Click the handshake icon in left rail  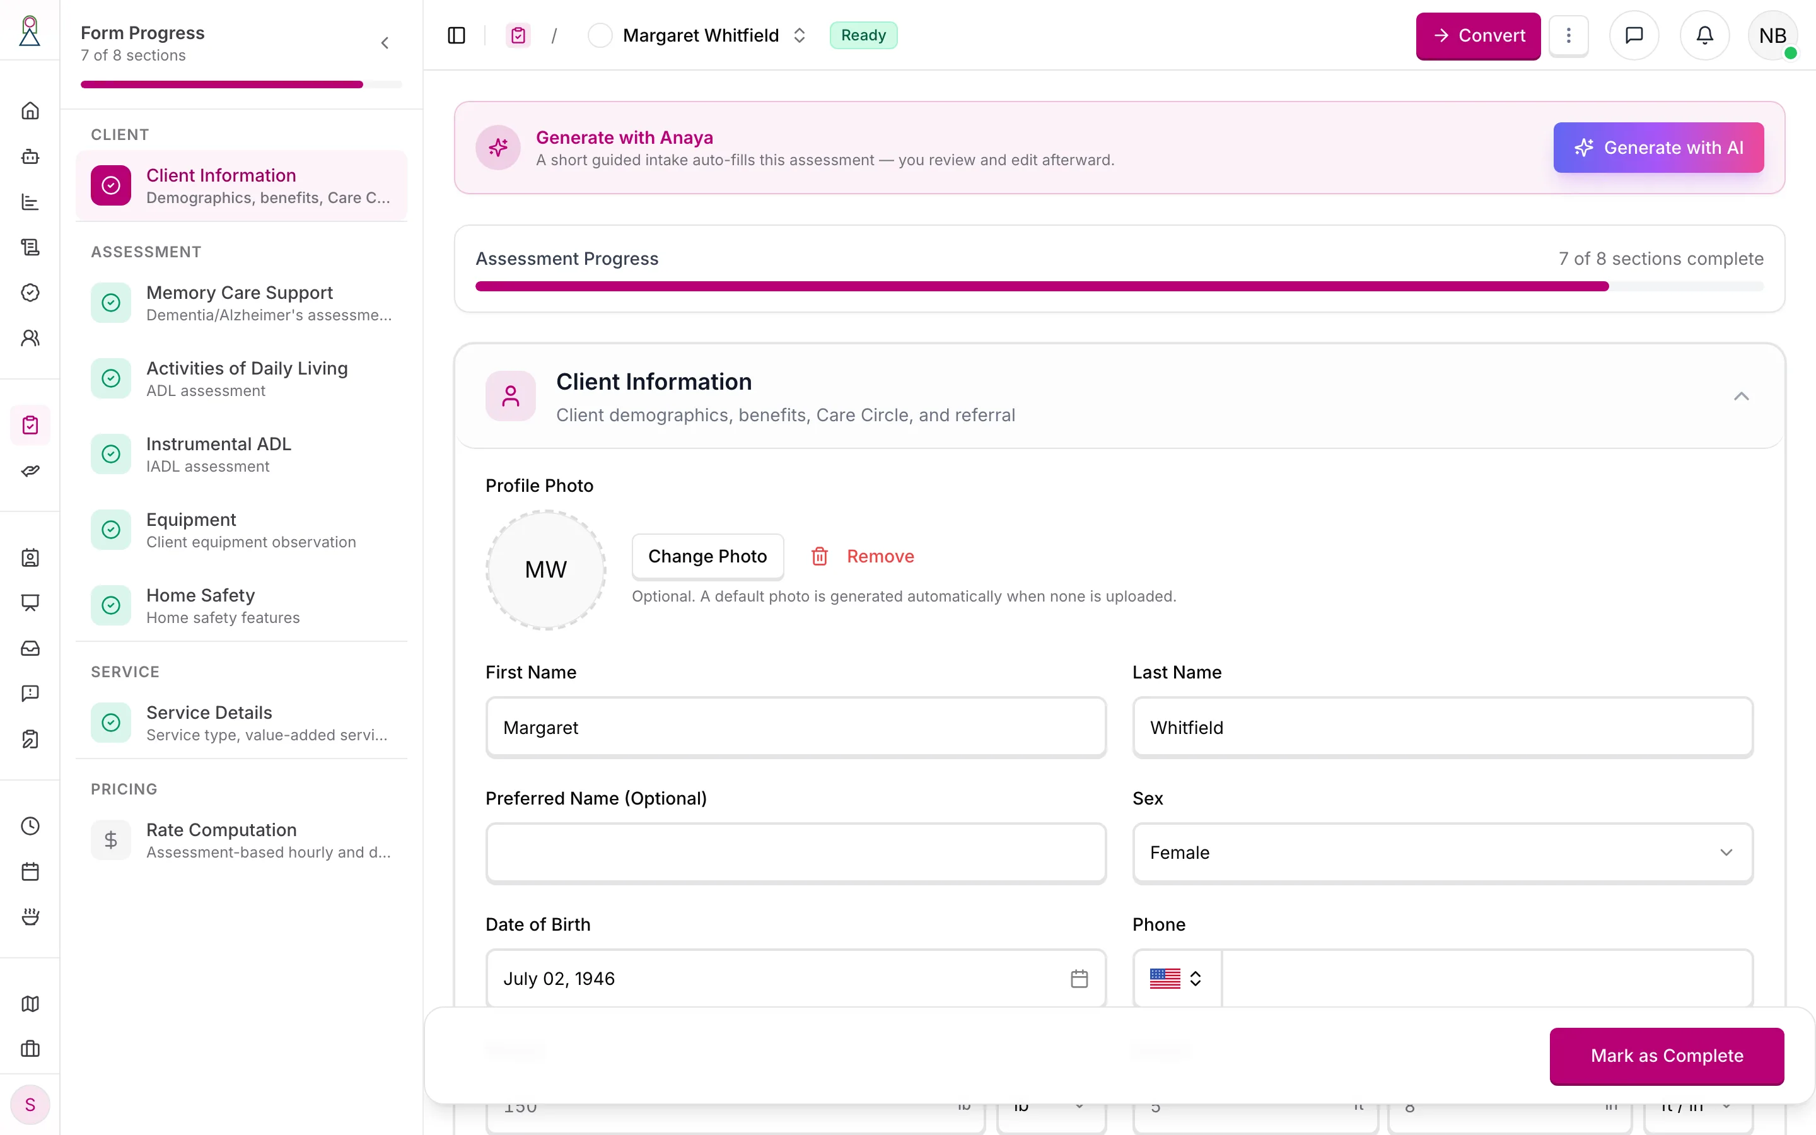30,470
